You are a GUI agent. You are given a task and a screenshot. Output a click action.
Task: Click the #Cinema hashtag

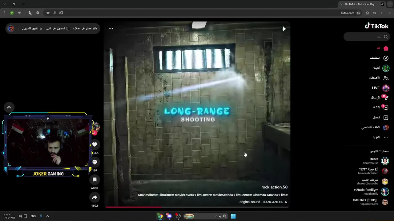click(259, 195)
